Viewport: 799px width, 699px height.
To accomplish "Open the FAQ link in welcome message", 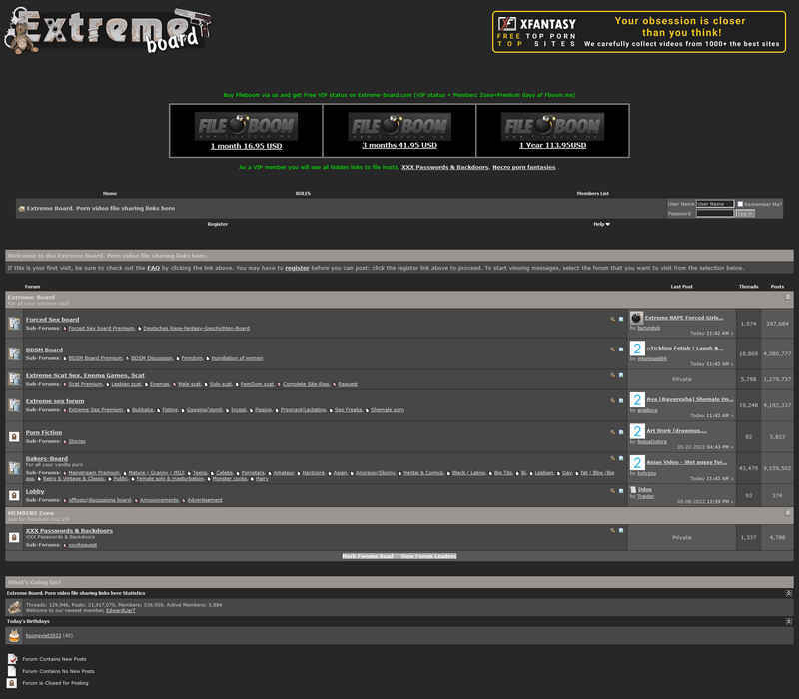I will point(154,268).
